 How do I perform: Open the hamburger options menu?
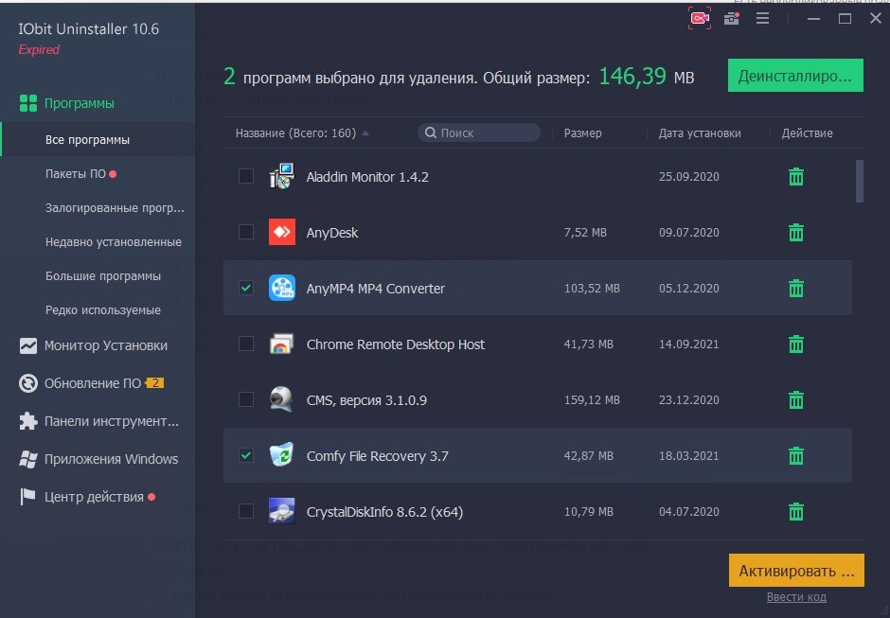[x=762, y=18]
